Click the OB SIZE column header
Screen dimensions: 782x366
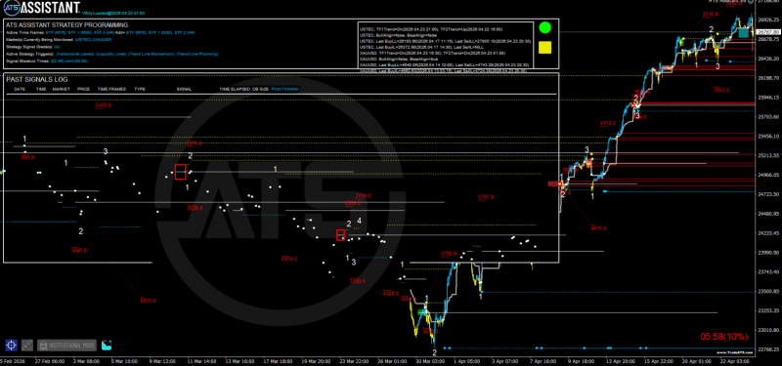click(x=260, y=89)
